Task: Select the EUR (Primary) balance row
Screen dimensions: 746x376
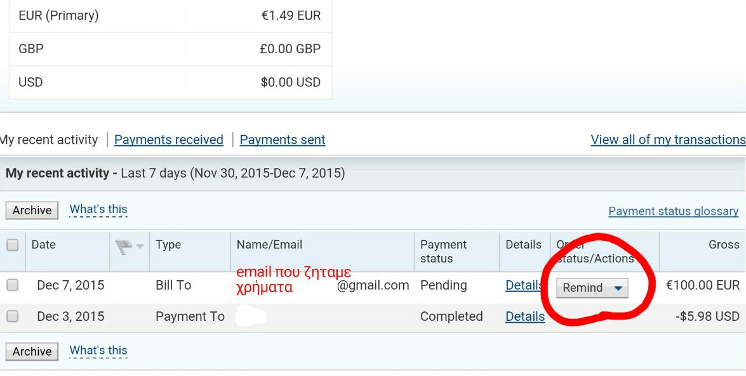Action: pyautogui.click(x=170, y=16)
